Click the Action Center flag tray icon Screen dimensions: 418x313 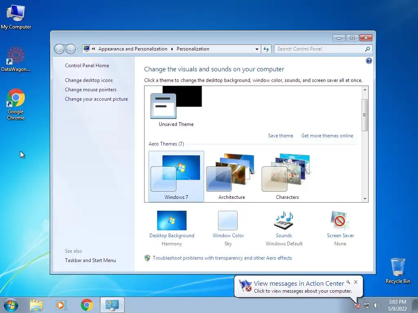tap(357, 305)
